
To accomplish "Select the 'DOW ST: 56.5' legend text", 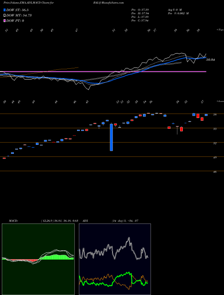I will [x=17, y=10].
